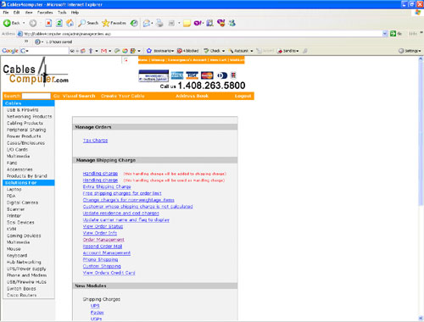Click the Bookmarks star in Google toolbar
This screenshot has height=322, width=424.
pos(149,51)
